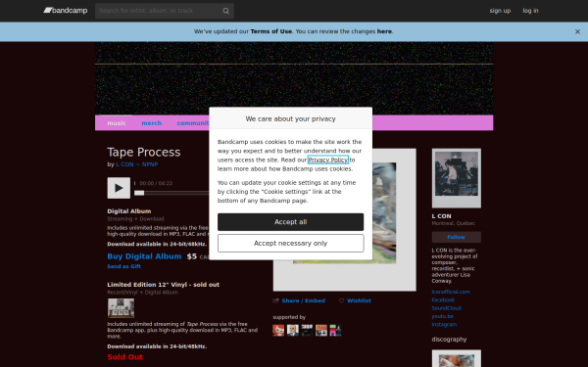The height and width of the screenshot is (367, 588).
Task: Open the first supporter avatar
Action: [x=278, y=331]
